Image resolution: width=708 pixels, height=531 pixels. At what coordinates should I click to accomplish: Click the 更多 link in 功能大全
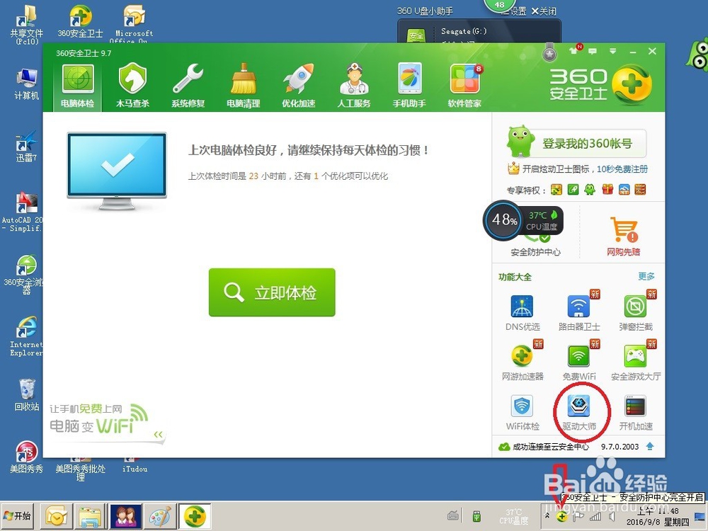point(646,276)
